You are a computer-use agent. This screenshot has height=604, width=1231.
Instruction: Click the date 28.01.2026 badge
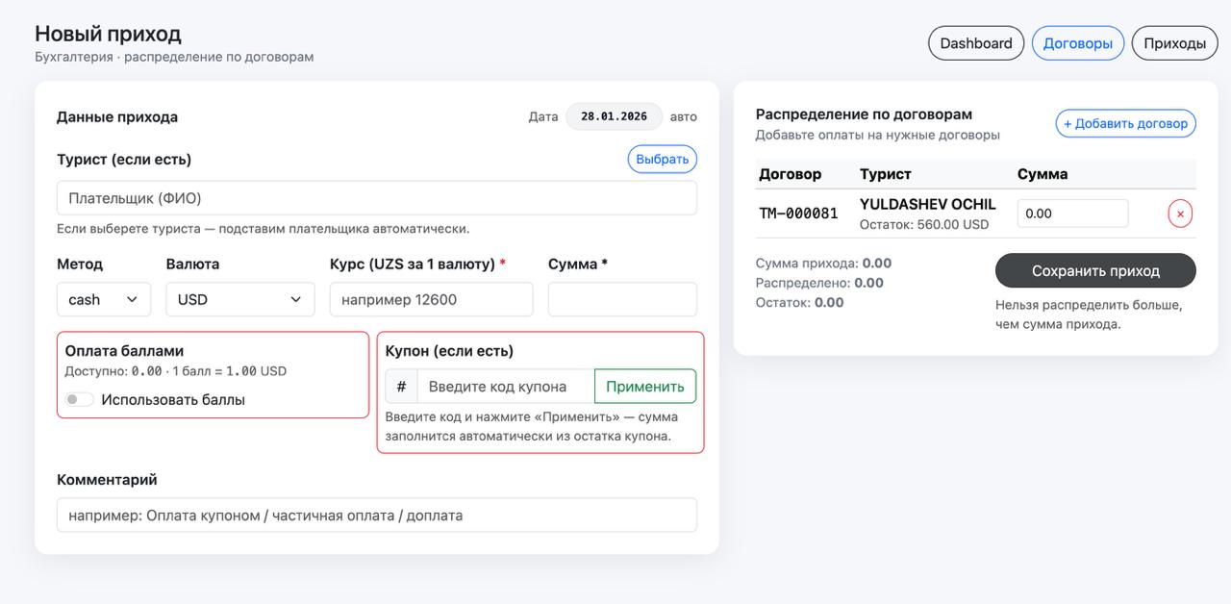[x=614, y=116]
